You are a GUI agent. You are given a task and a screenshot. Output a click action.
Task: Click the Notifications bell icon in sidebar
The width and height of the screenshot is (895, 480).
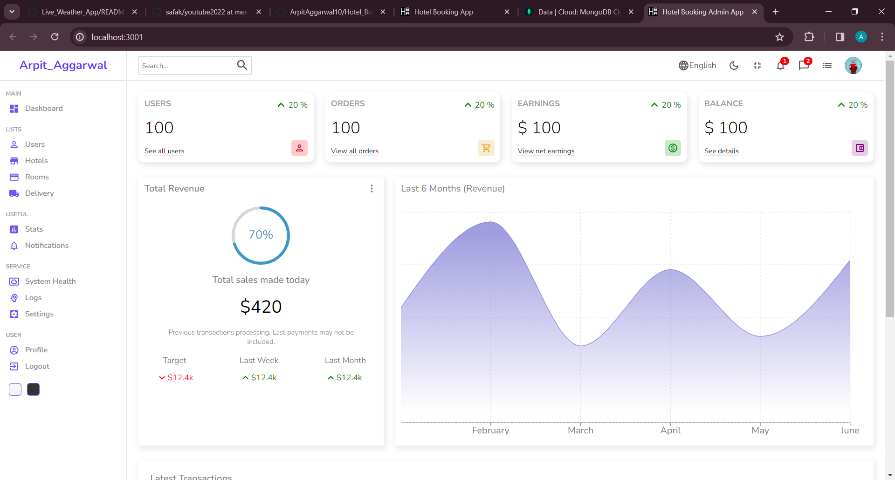click(14, 246)
